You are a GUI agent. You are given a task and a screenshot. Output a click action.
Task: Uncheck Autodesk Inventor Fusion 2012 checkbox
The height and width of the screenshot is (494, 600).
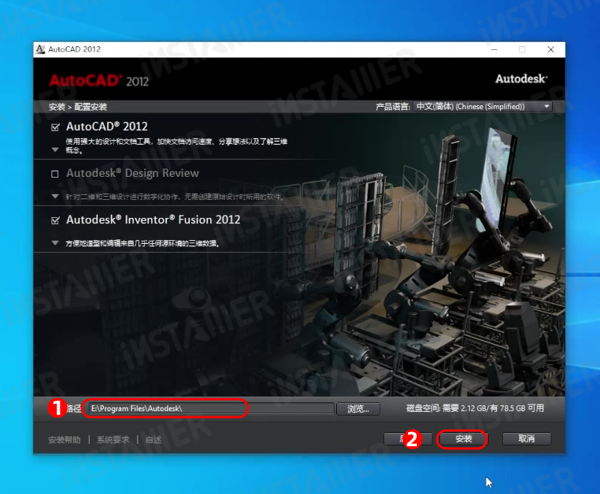(x=55, y=220)
